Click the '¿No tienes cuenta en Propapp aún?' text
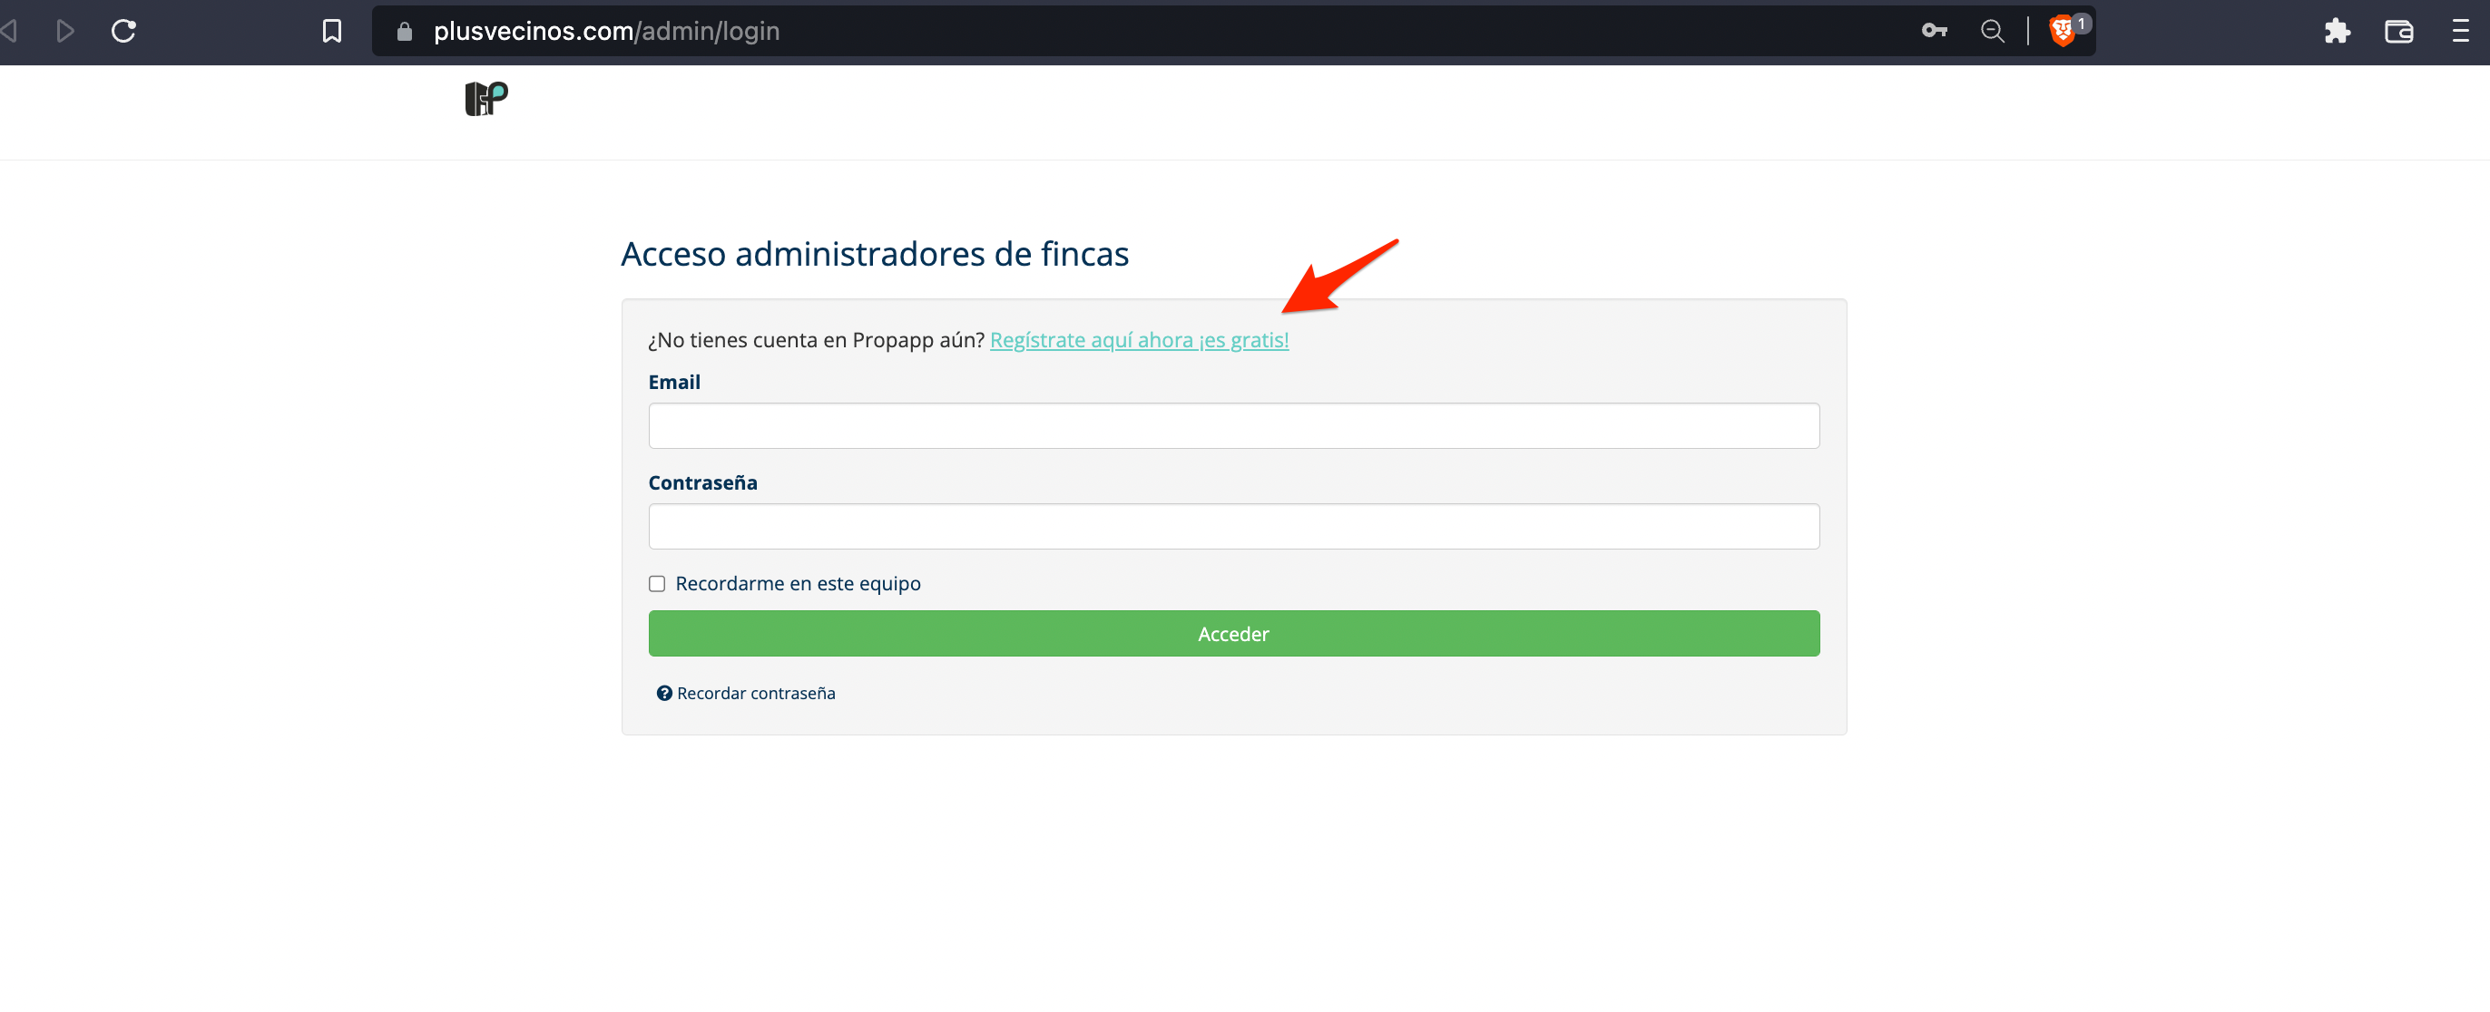This screenshot has width=2490, height=1012. (x=816, y=340)
